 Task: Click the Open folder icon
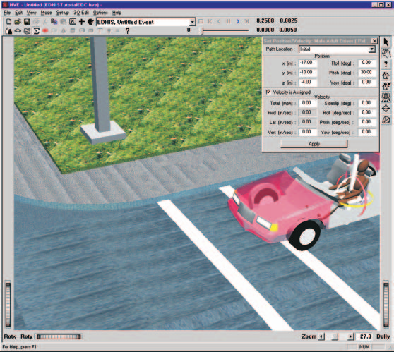[18, 22]
